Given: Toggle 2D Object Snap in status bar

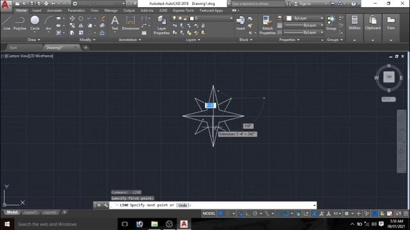Looking at the screenshot, I should pos(286,213).
